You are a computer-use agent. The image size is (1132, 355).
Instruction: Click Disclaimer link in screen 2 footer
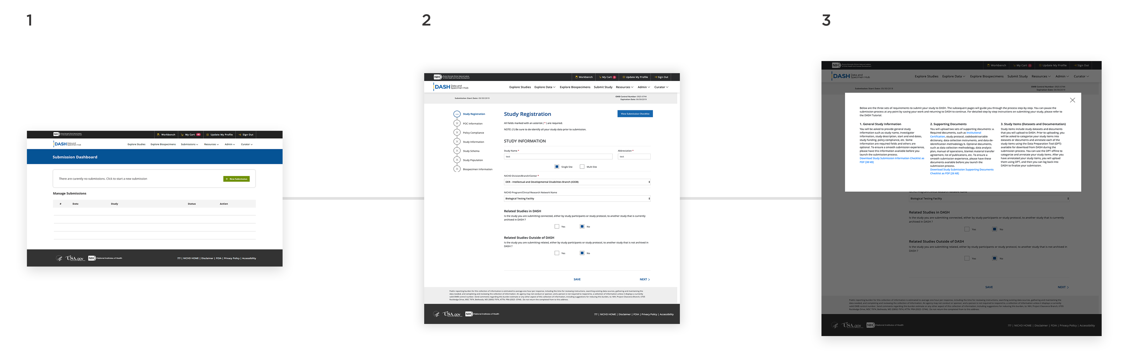(625, 314)
